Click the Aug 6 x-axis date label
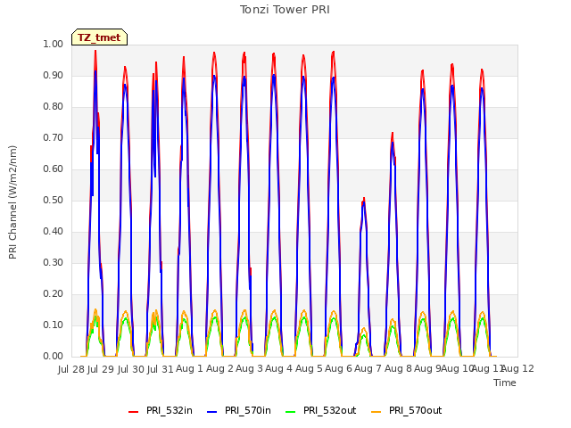 click(338, 369)
